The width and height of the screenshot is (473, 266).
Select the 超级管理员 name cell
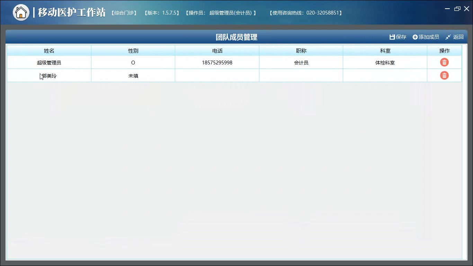click(49, 63)
